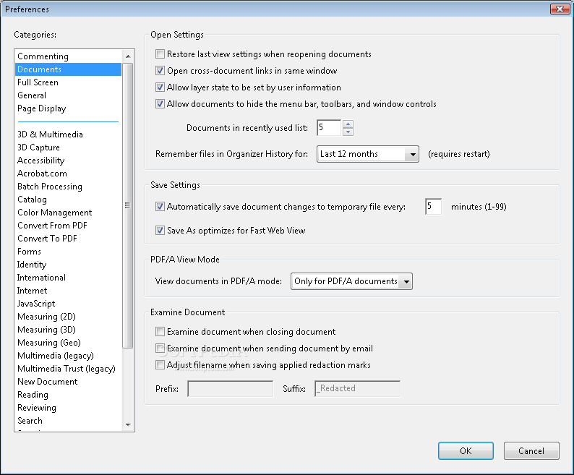Select Documents category
Image resolution: width=574 pixels, height=475 pixels.
tap(68, 69)
